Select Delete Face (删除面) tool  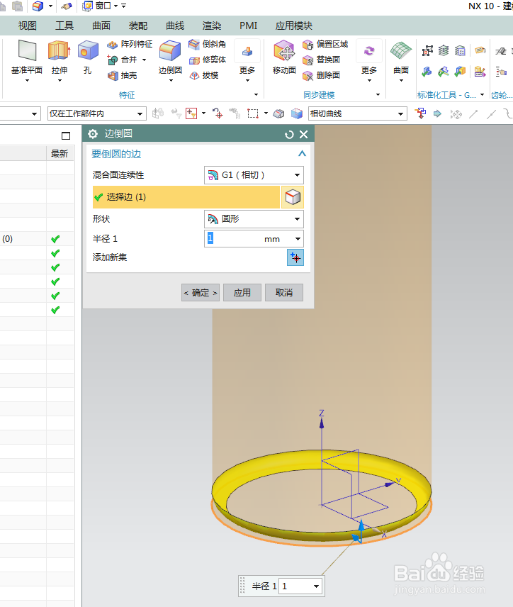(x=322, y=75)
